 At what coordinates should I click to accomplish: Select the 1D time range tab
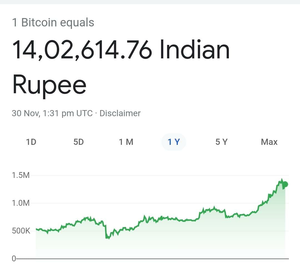31,142
